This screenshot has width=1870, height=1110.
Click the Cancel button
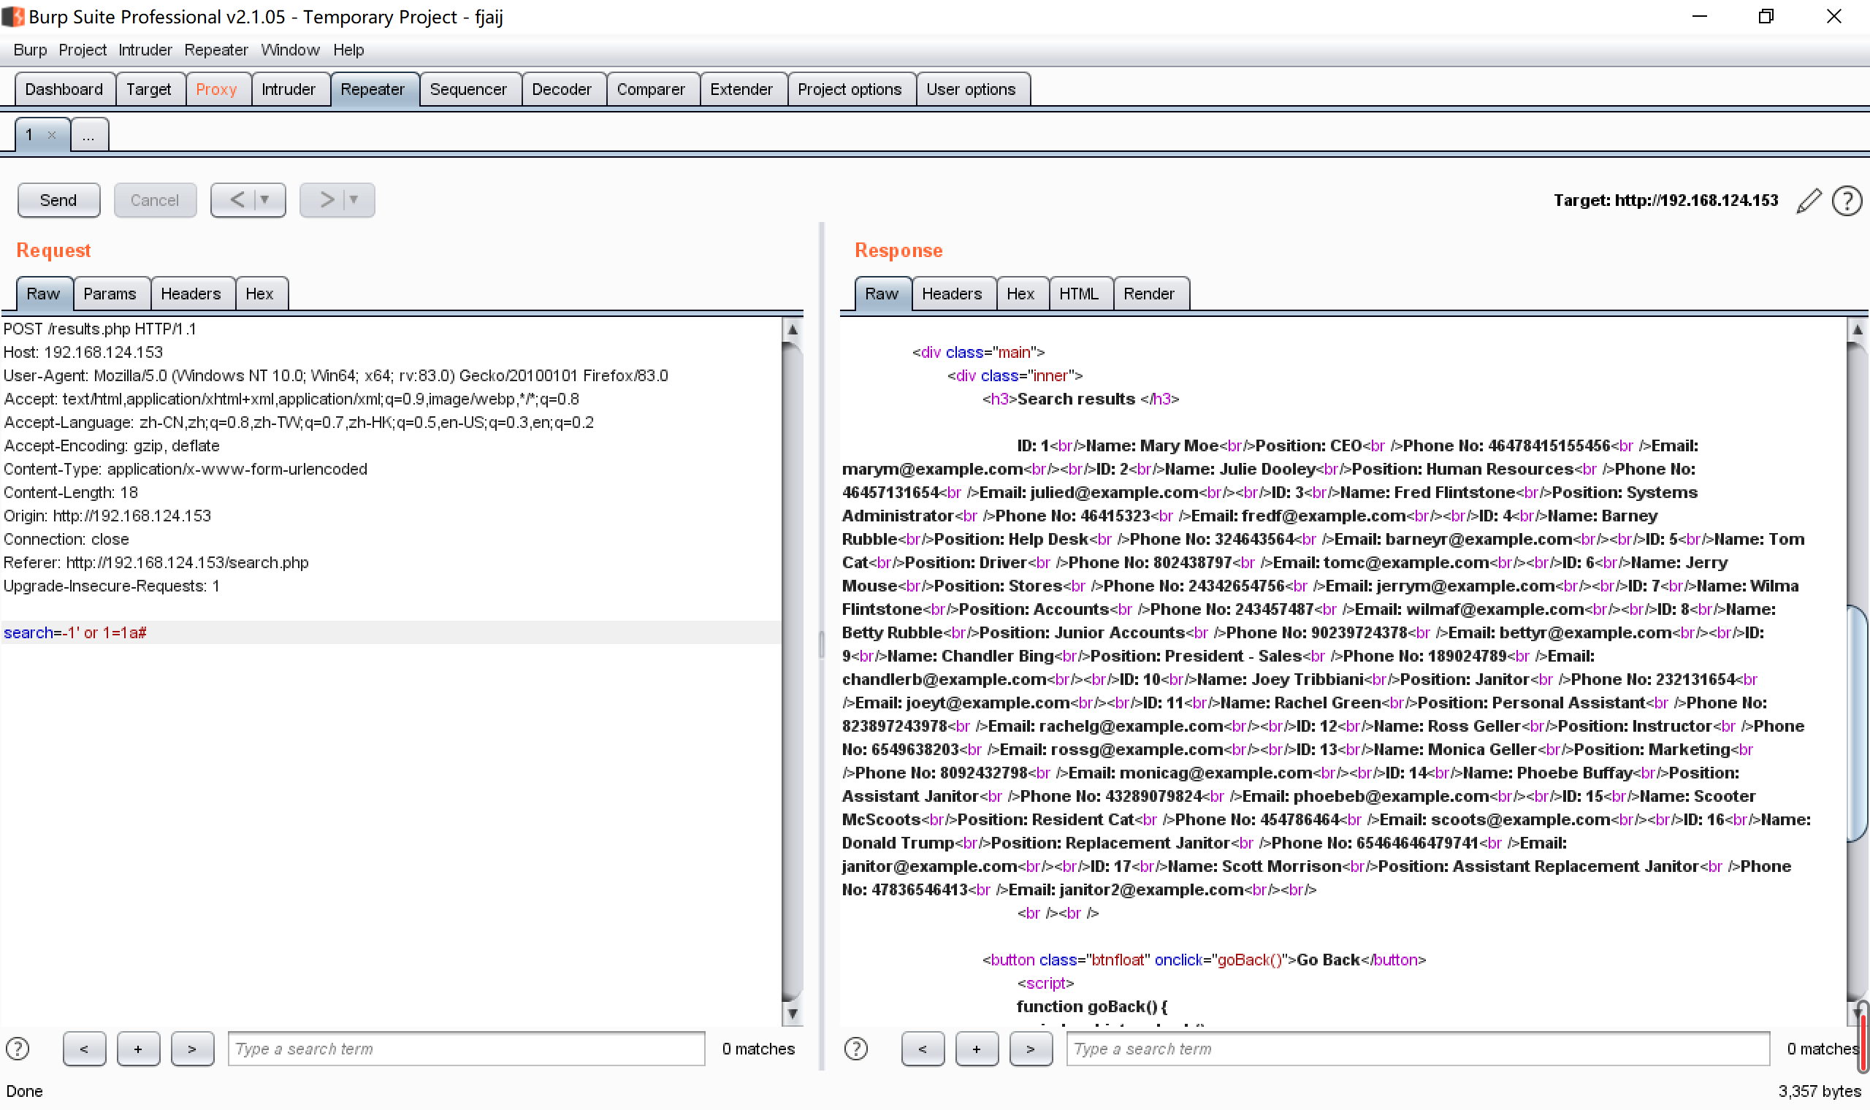click(155, 199)
